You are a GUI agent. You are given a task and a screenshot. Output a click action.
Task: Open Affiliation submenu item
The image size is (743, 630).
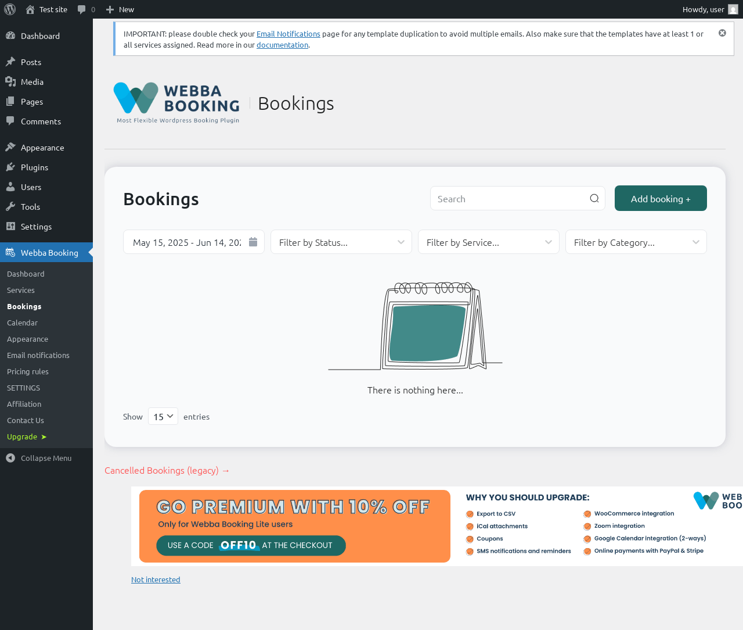[x=24, y=404]
